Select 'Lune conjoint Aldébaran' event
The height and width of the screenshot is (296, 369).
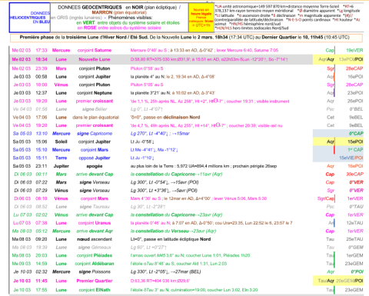(x=85, y=264)
